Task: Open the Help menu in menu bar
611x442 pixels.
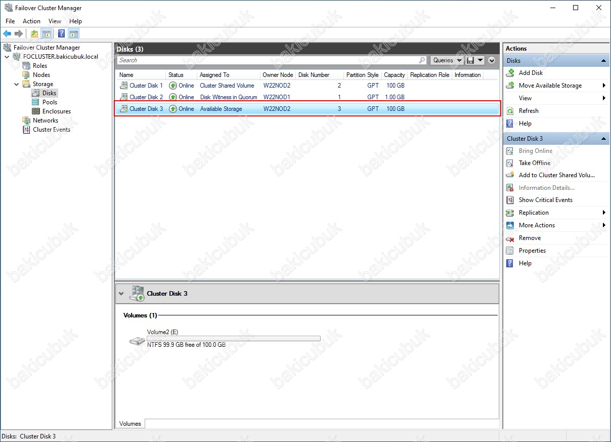Action: (x=75, y=21)
